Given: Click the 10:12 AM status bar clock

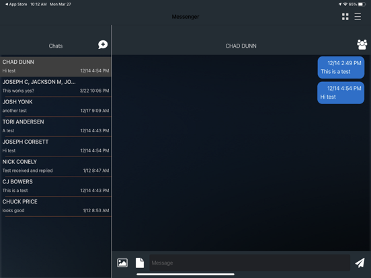Looking at the screenshot, I should click(x=38, y=4).
